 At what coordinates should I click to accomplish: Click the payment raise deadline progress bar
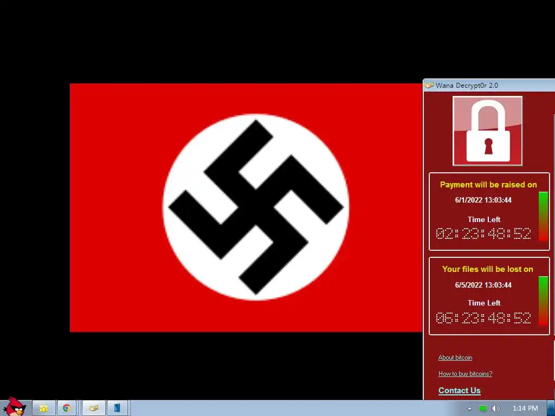point(543,217)
